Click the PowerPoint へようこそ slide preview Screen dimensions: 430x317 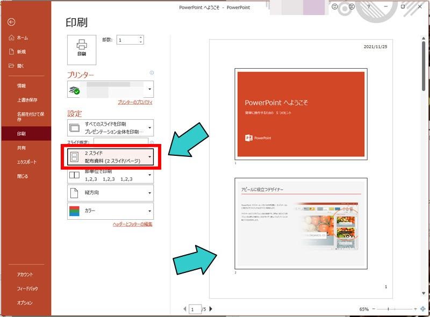[301, 114]
